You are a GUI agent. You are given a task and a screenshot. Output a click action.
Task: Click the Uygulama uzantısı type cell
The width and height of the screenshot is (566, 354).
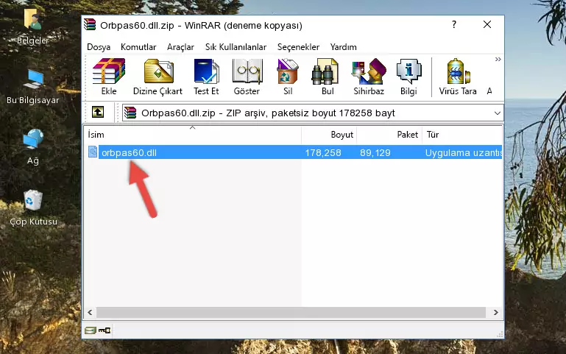pos(464,152)
